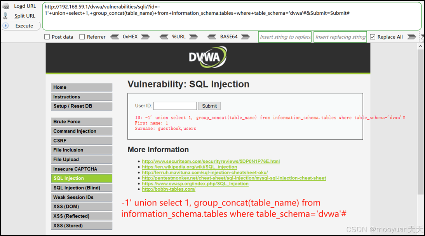Click the Execute play icon
Image resolution: width=425 pixels, height=236 pixels.
pos(6,26)
